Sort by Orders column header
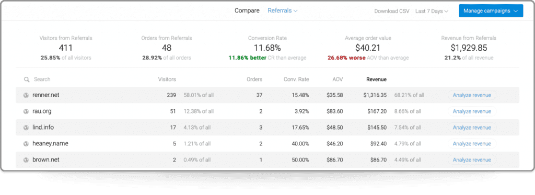The height and width of the screenshot is (195, 535). [x=254, y=79]
